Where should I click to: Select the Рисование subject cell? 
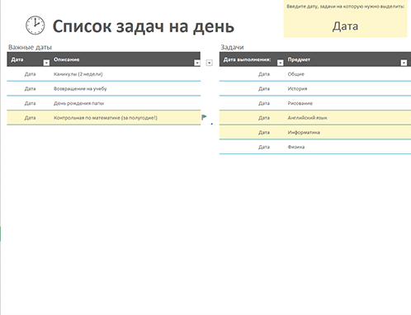(300, 103)
